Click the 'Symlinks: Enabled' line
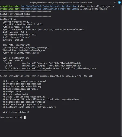This screenshot has height=137, width=122. click(13, 60)
